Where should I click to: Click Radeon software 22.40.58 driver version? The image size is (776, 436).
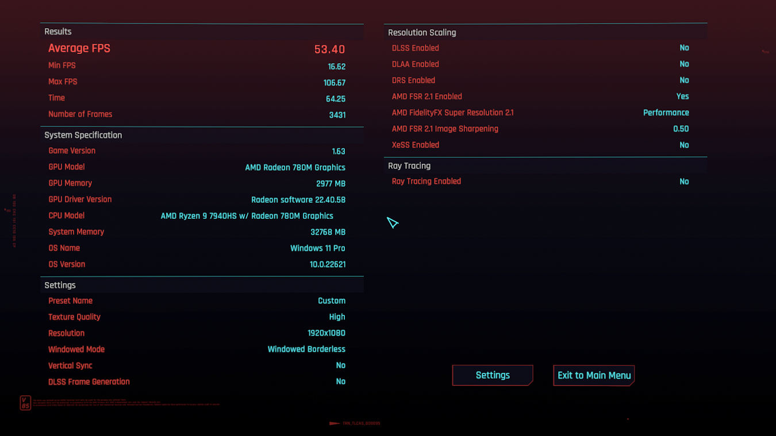[298, 200]
